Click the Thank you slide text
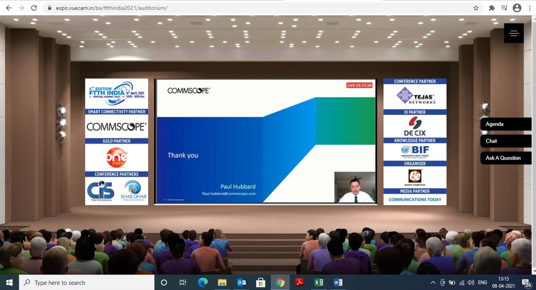 pyautogui.click(x=183, y=155)
